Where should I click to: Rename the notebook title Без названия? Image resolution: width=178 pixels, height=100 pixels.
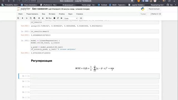point(40,9)
